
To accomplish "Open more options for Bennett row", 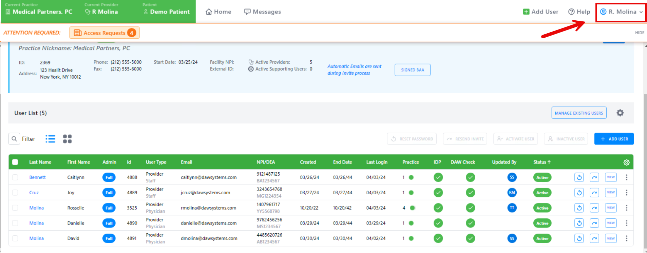I will (627, 177).
